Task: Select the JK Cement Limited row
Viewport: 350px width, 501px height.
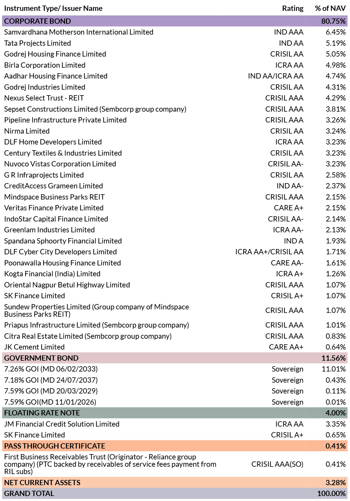Action: [x=175, y=347]
